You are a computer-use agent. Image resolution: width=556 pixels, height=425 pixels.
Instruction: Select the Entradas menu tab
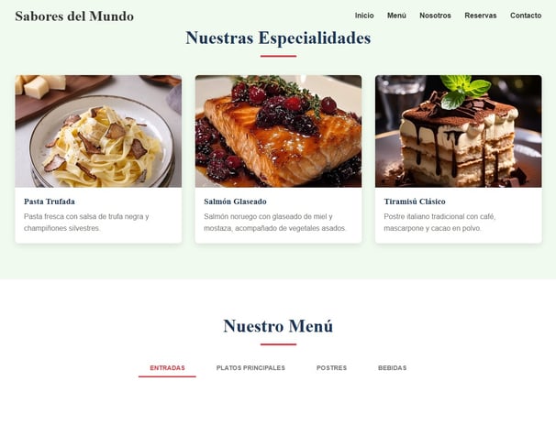point(167,368)
